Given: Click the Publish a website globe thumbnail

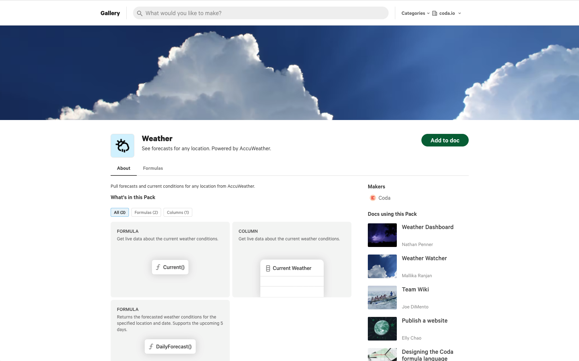Looking at the screenshot, I should 382,329.
